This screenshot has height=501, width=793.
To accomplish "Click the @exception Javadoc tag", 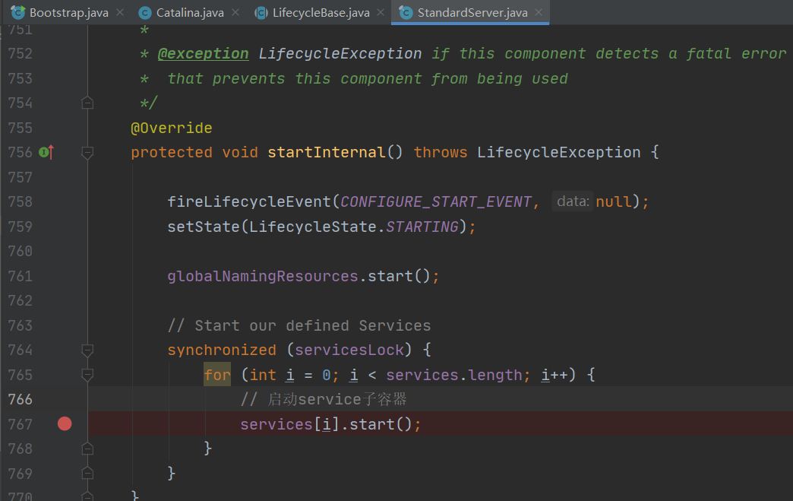I will click(x=203, y=54).
